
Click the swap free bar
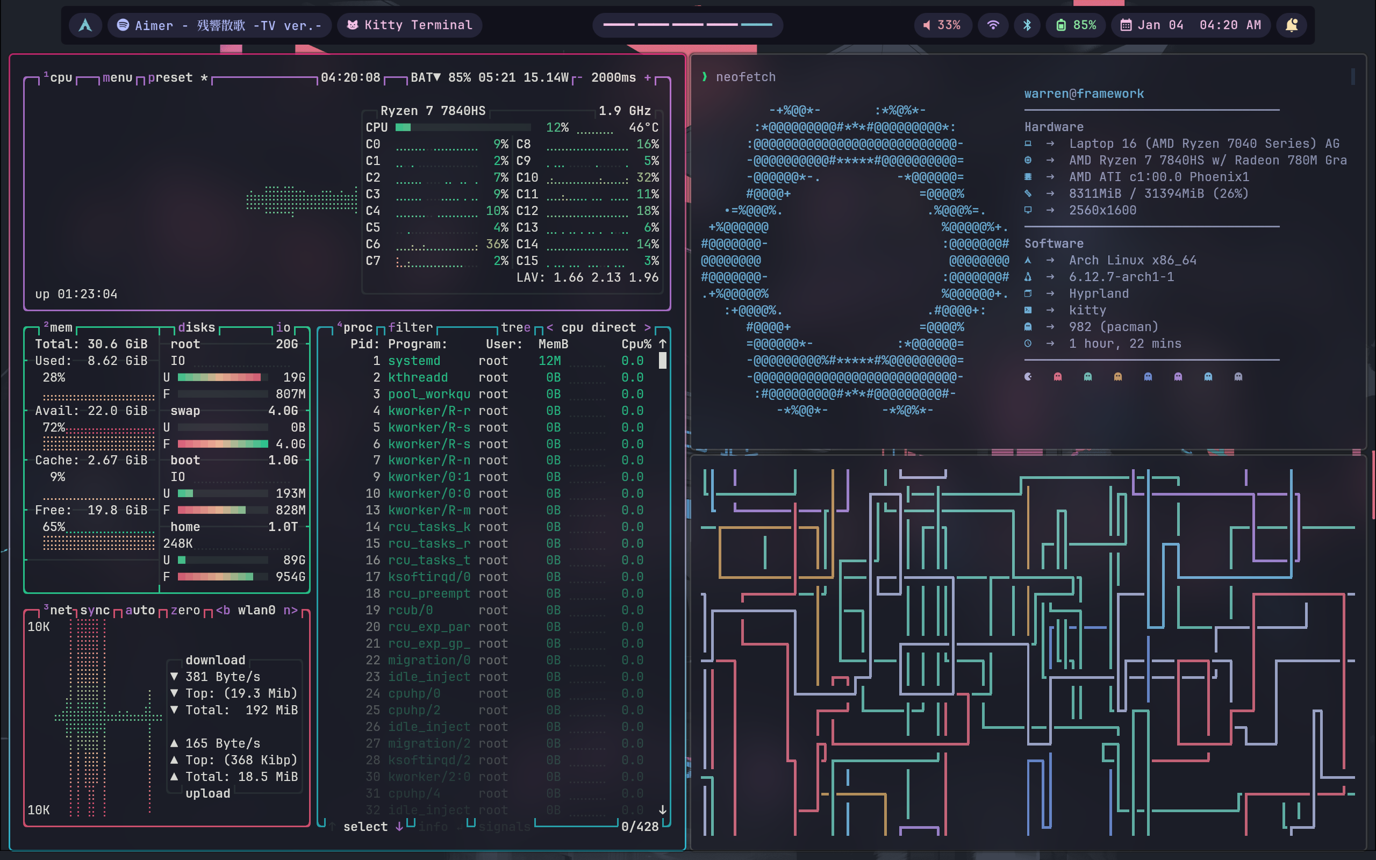pyautogui.click(x=223, y=443)
